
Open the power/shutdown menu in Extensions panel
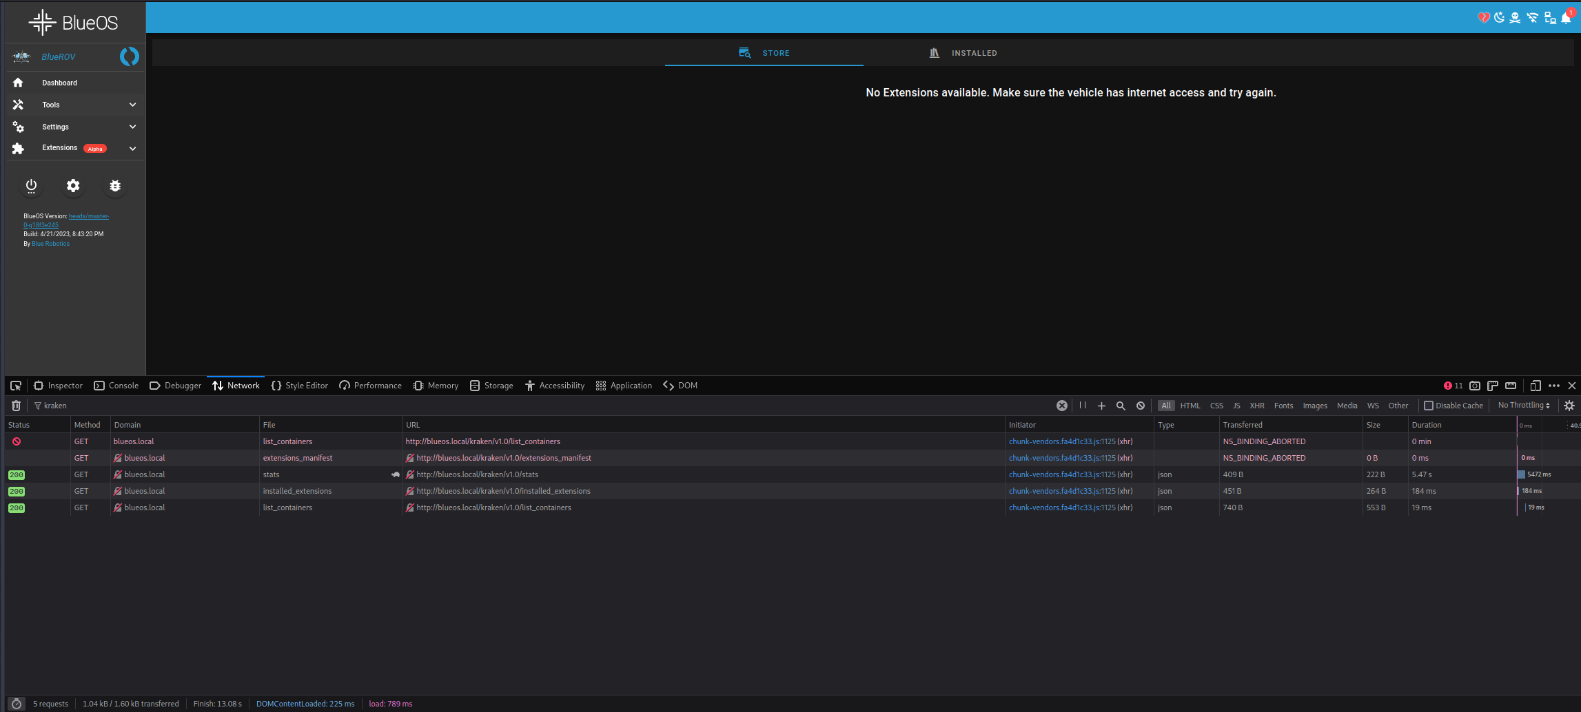31,186
